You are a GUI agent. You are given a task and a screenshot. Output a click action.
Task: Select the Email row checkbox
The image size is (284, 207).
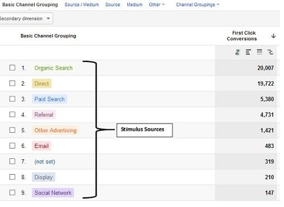[12, 146]
